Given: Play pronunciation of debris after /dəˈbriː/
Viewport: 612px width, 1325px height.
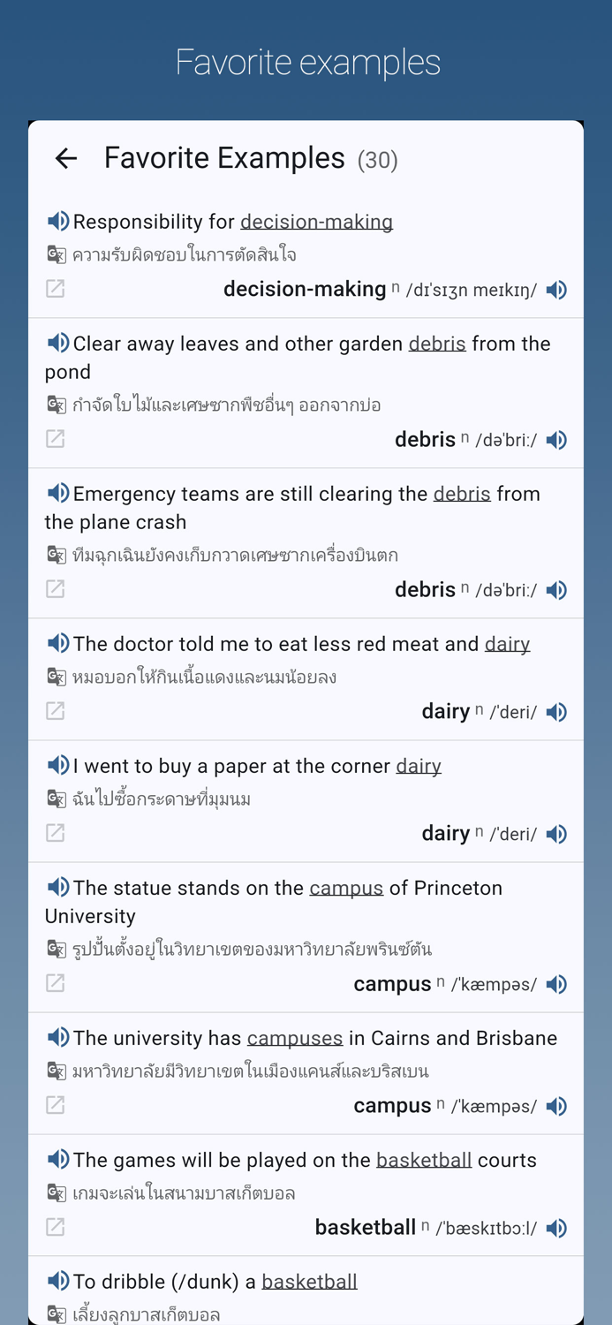Looking at the screenshot, I should pyautogui.click(x=556, y=439).
